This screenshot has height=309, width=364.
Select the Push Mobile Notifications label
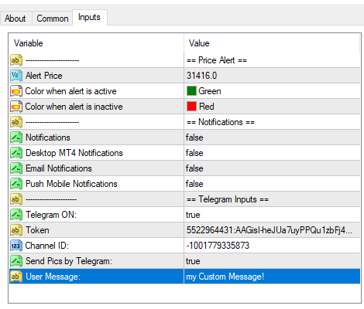71,184
